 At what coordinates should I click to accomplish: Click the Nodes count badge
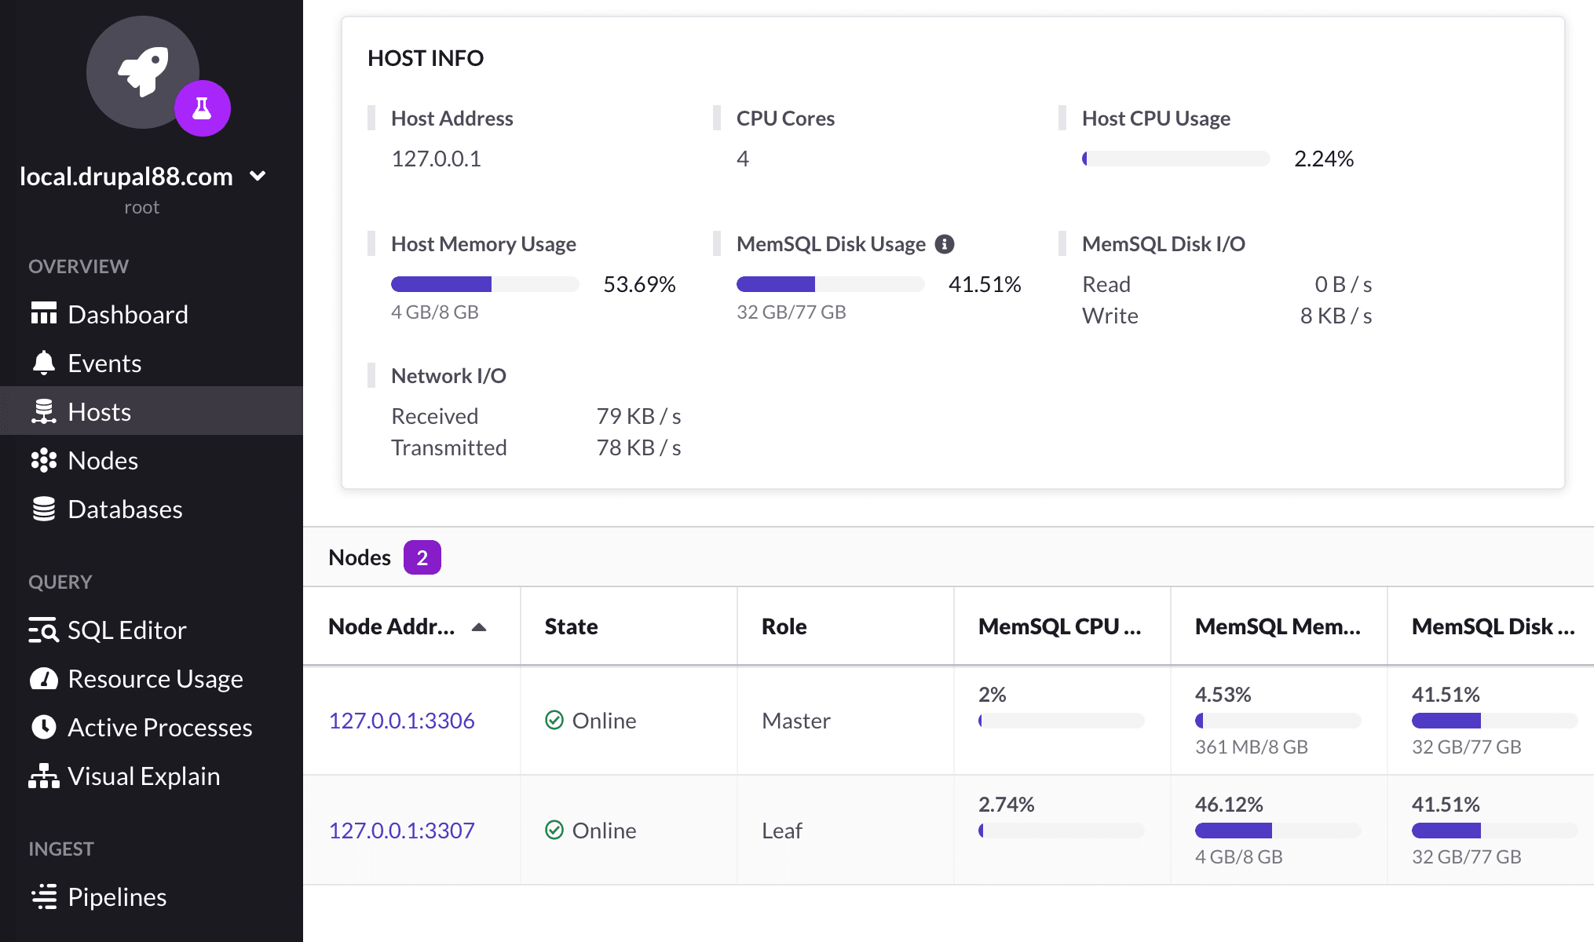pos(422,557)
